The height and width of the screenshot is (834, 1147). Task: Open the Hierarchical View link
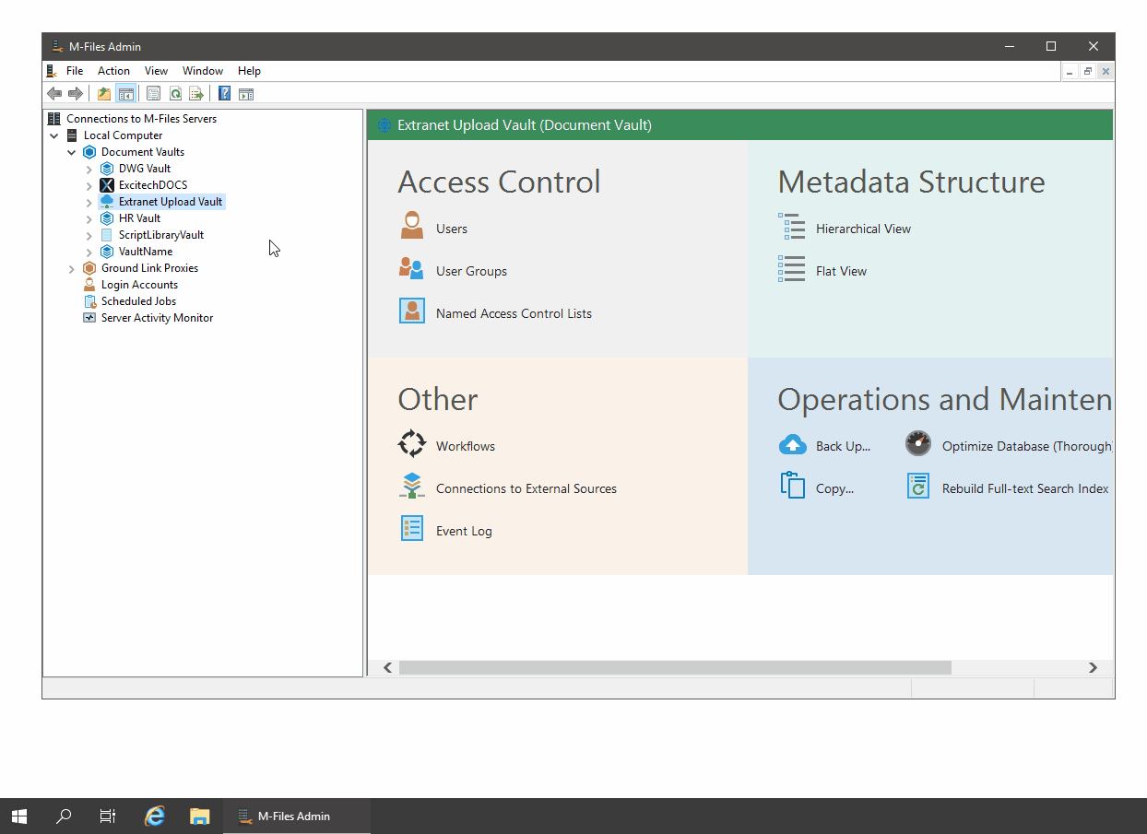coord(863,229)
